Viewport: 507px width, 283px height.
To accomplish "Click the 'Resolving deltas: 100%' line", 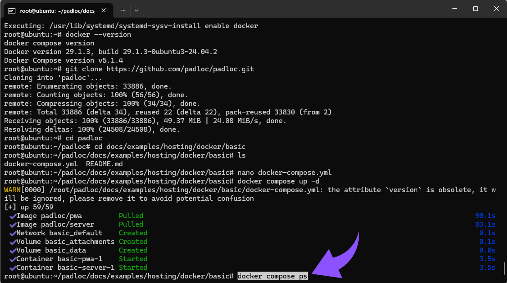I will pyautogui.click(x=92, y=129).
